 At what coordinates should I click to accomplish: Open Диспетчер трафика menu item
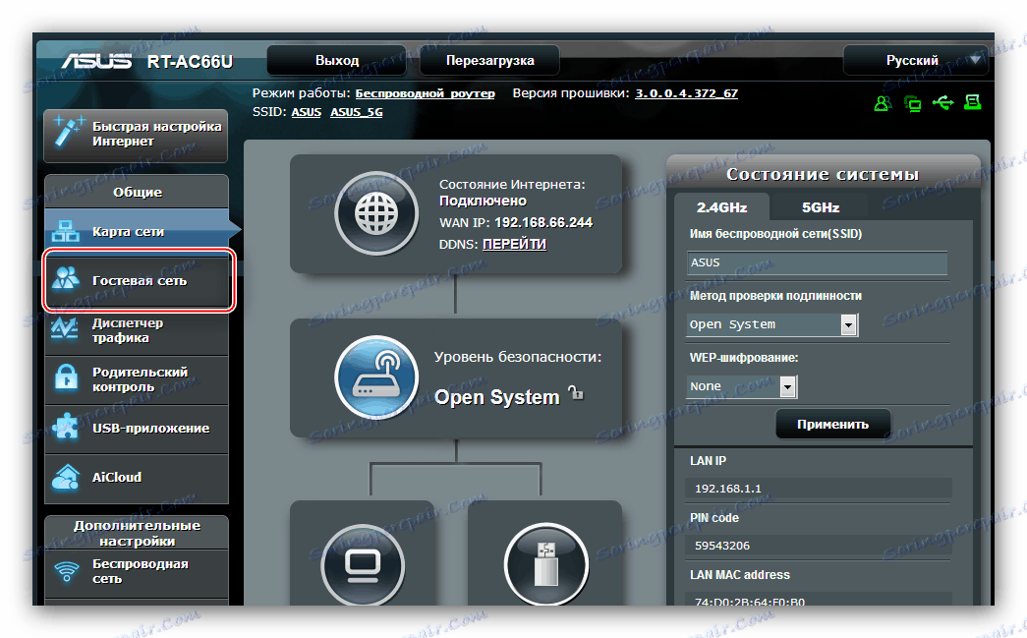pos(137,330)
